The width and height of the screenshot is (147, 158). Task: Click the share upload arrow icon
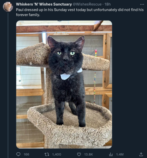(x=141, y=154)
